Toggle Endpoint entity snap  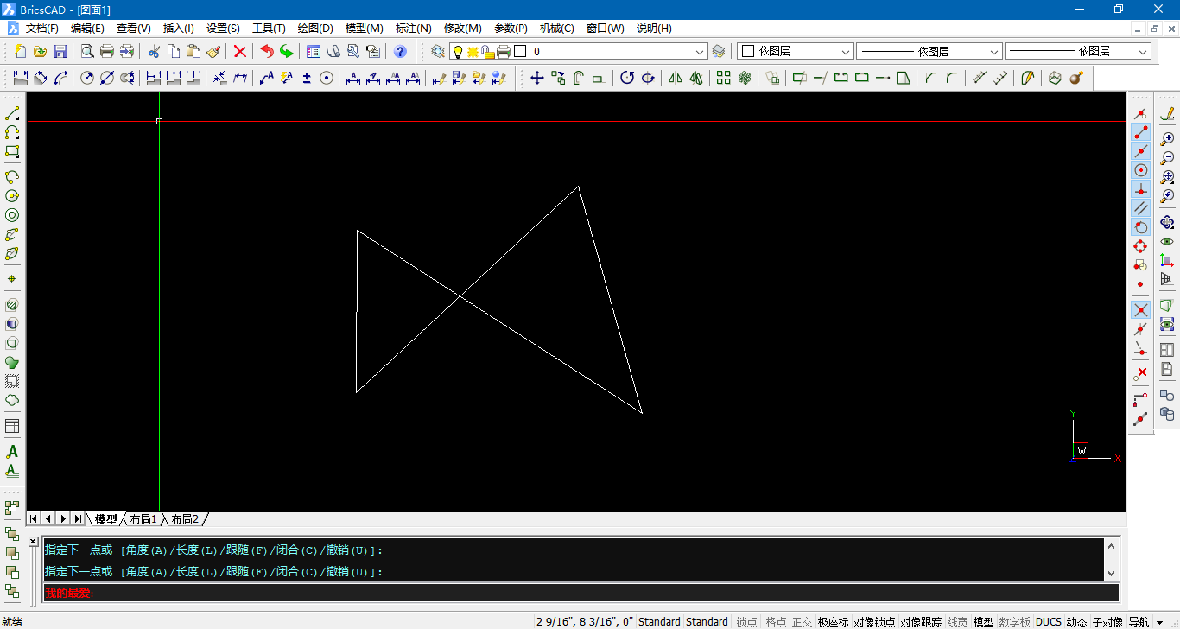coord(1140,132)
